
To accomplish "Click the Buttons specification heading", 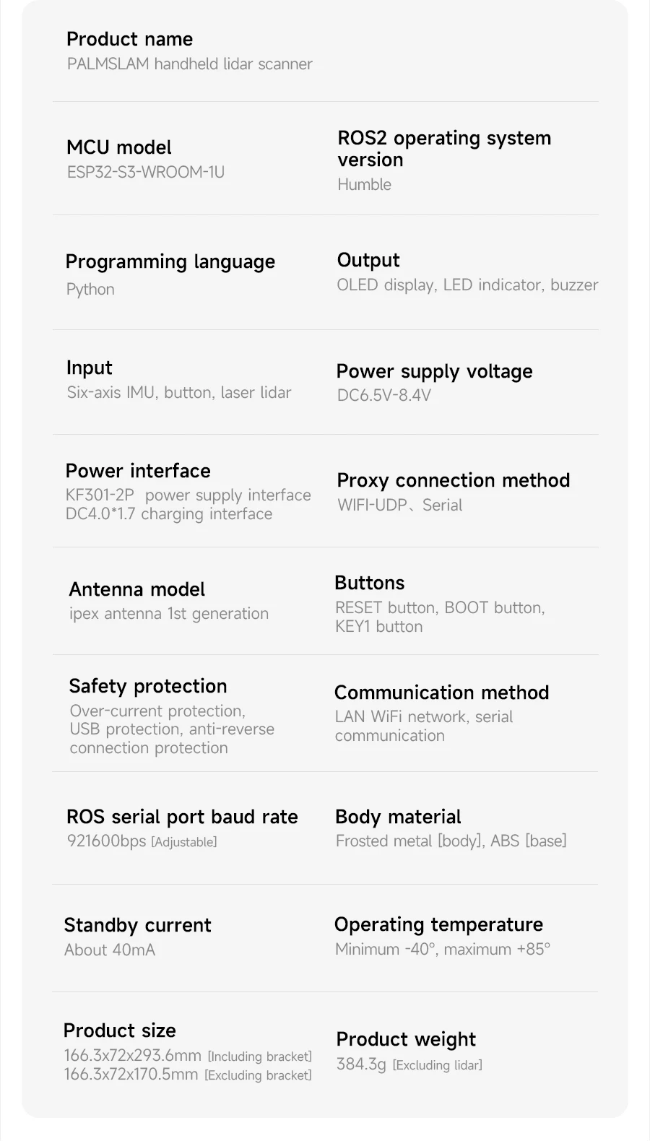I will pos(369,583).
